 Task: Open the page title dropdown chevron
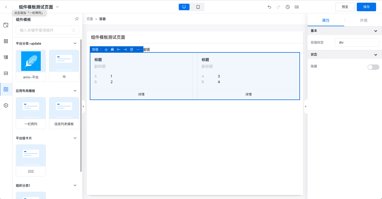[57, 7]
